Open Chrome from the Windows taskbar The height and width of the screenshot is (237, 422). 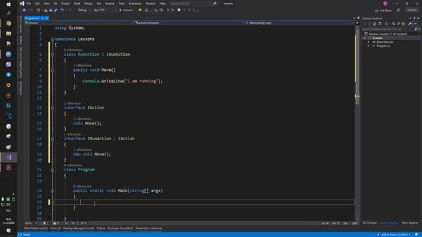[x=9, y=24]
